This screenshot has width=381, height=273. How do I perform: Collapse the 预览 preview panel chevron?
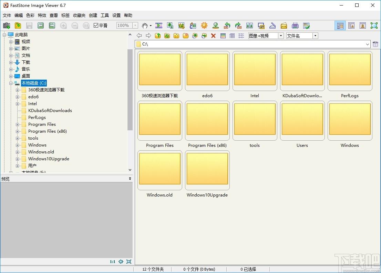coord(130,179)
